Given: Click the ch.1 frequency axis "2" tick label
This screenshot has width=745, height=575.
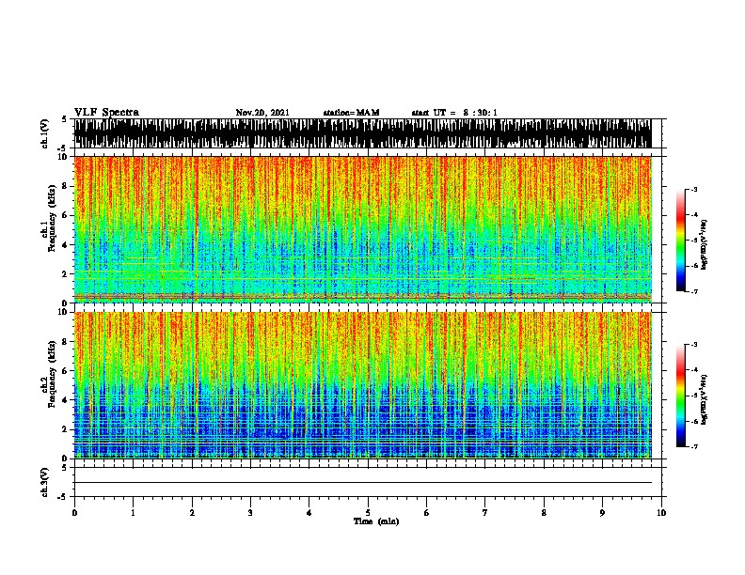Looking at the screenshot, I should pyautogui.click(x=65, y=273).
